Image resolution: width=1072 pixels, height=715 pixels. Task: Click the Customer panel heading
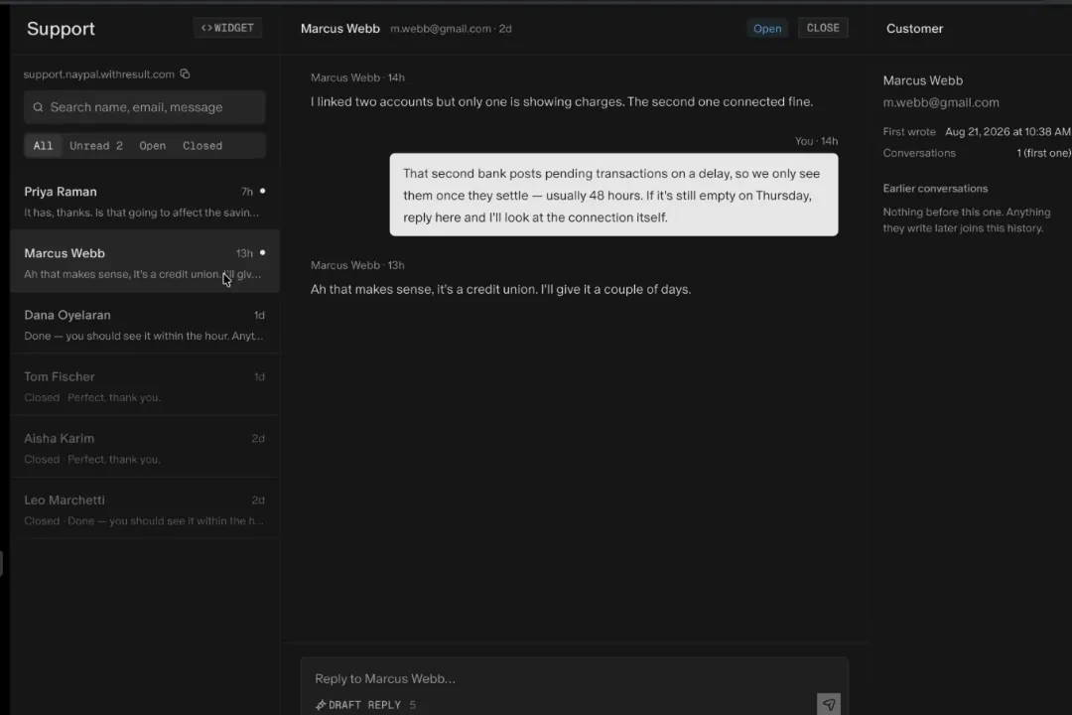point(915,29)
